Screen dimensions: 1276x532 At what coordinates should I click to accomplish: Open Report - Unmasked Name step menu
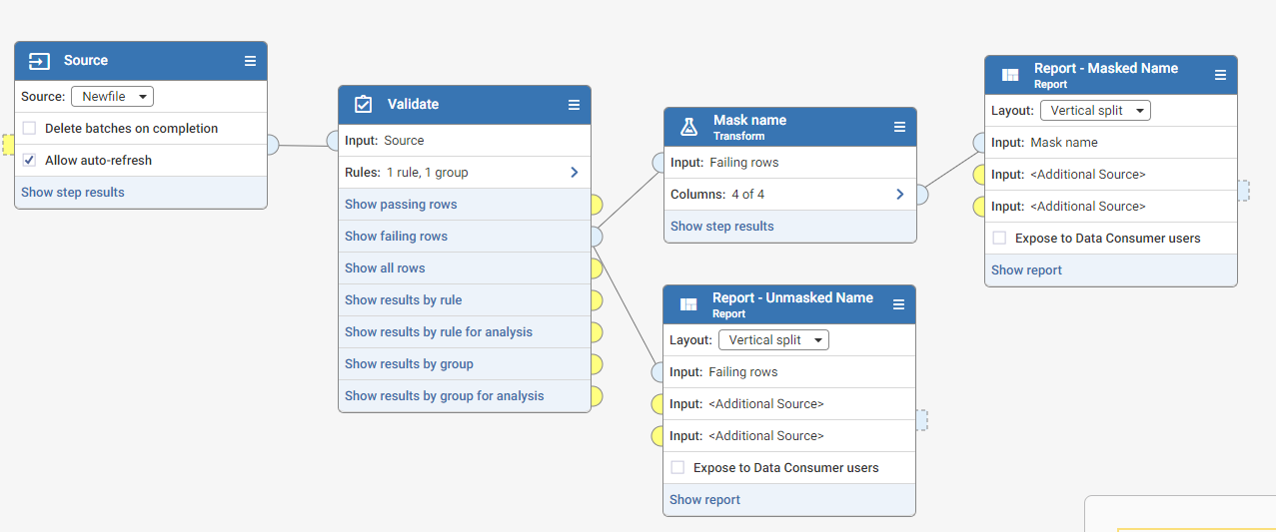898,304
